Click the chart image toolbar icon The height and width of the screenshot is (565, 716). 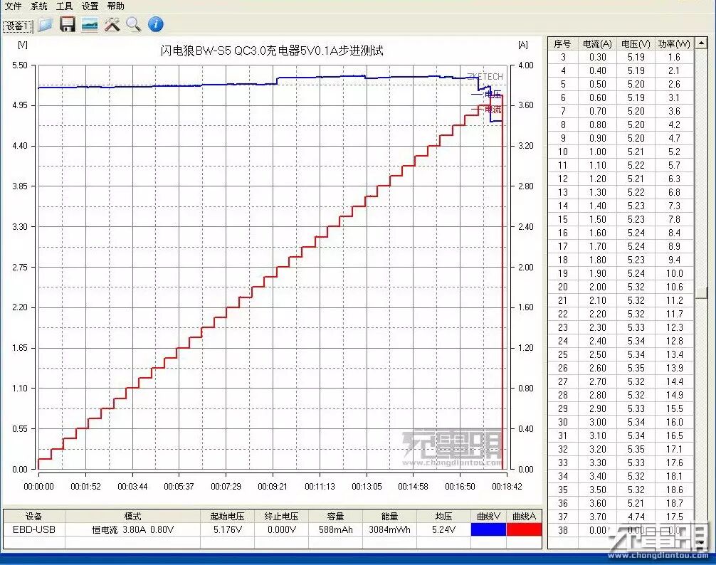coord(90,24)
